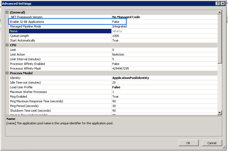Select the Enable 32-Bit Applications row
The width and height of the screenshot is (228, 151).
pos(27,22)
